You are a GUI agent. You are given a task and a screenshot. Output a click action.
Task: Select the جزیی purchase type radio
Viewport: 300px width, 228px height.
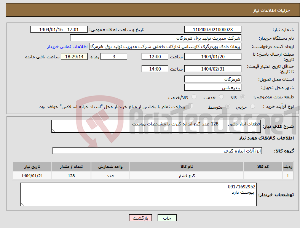click(x=252, y=106)
